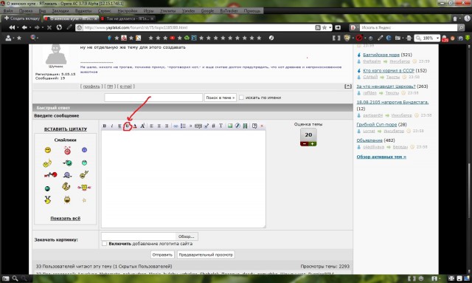
Task: Click the Отправить button
Action: (x=162, y=255)
